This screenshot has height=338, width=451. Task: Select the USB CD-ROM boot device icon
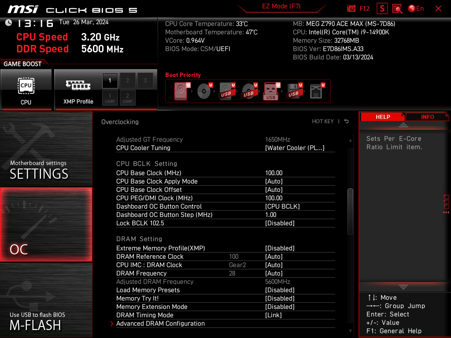click(x=249, y=91)
